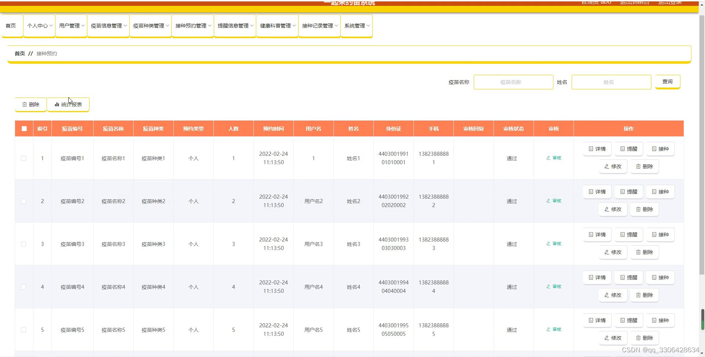The image size is (705, 357).
Task: Click the 审核 edit icon in row 4
Action: pyautogui.click(x=548, y=287)
